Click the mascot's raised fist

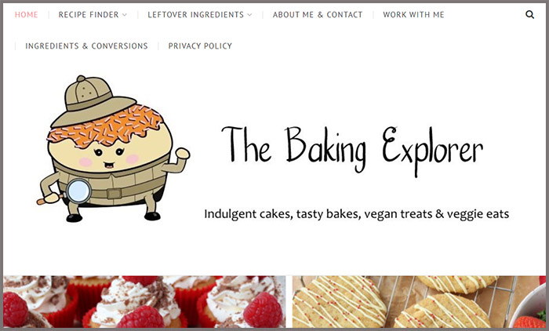pos(183,154)
